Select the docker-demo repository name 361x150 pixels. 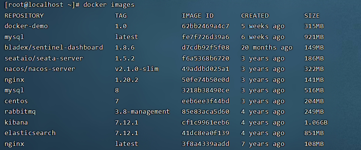click(x=26, y=26)
